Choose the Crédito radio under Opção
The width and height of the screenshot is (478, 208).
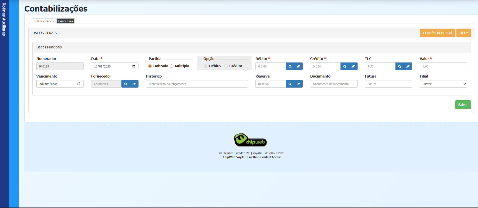point(226,66)
